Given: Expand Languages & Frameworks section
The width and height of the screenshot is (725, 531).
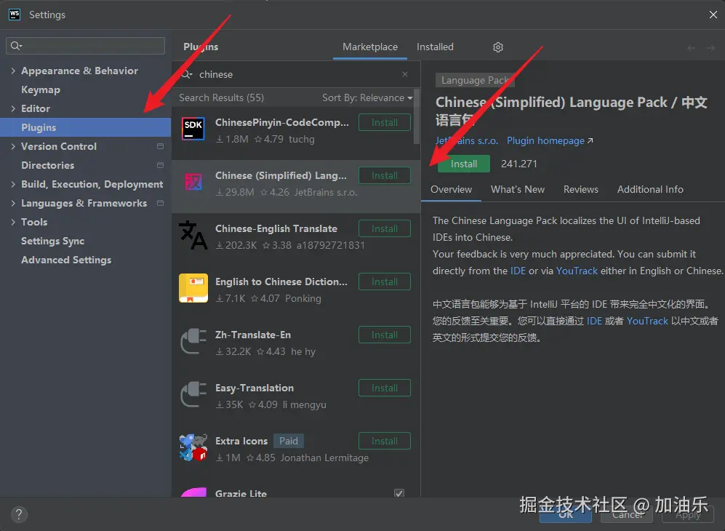Looking at the screenshot, I should pyautogui.click(x=13, y=203).
